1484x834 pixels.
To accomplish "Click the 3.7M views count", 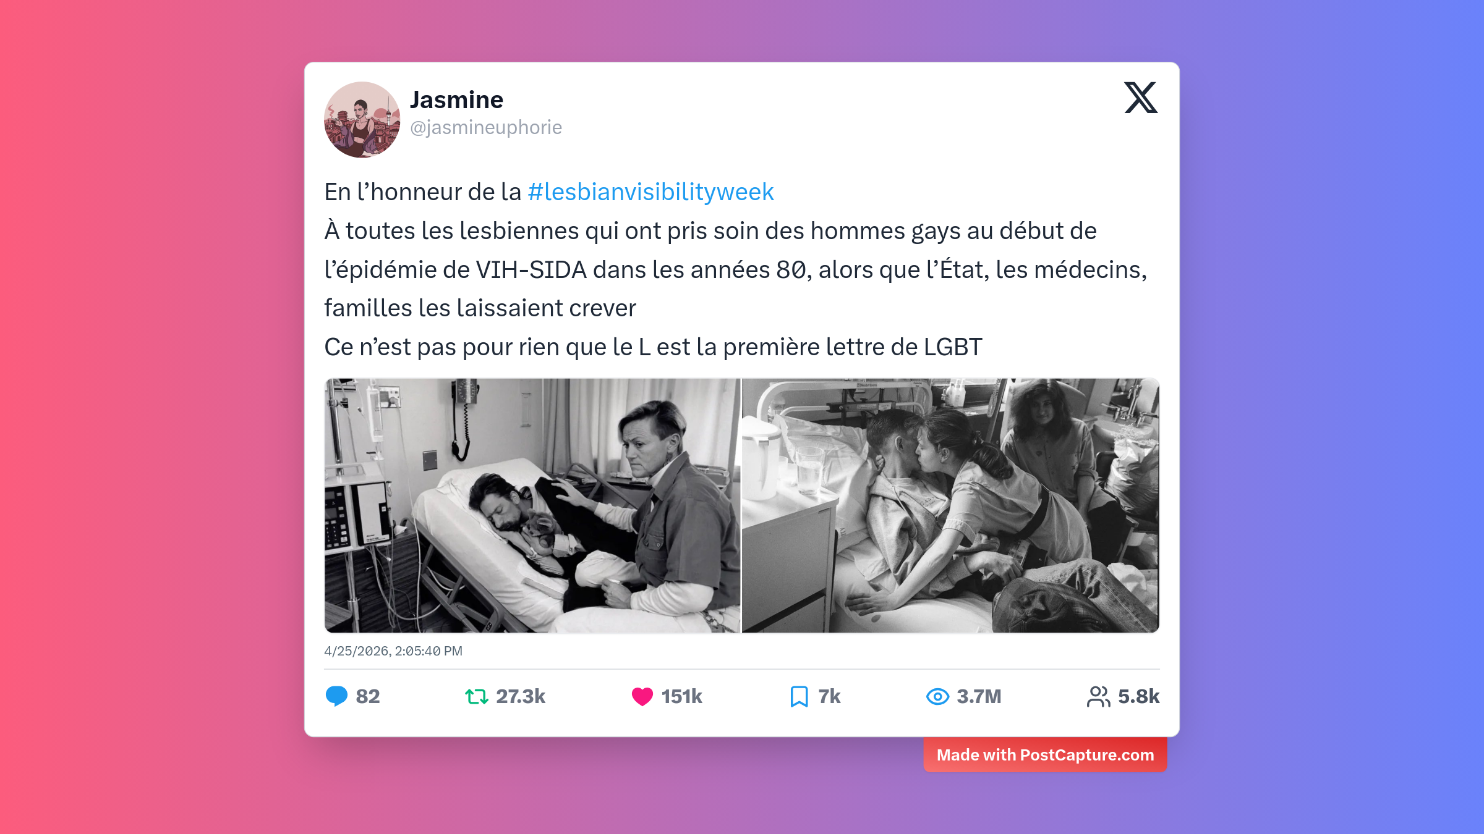I will 979,697.
